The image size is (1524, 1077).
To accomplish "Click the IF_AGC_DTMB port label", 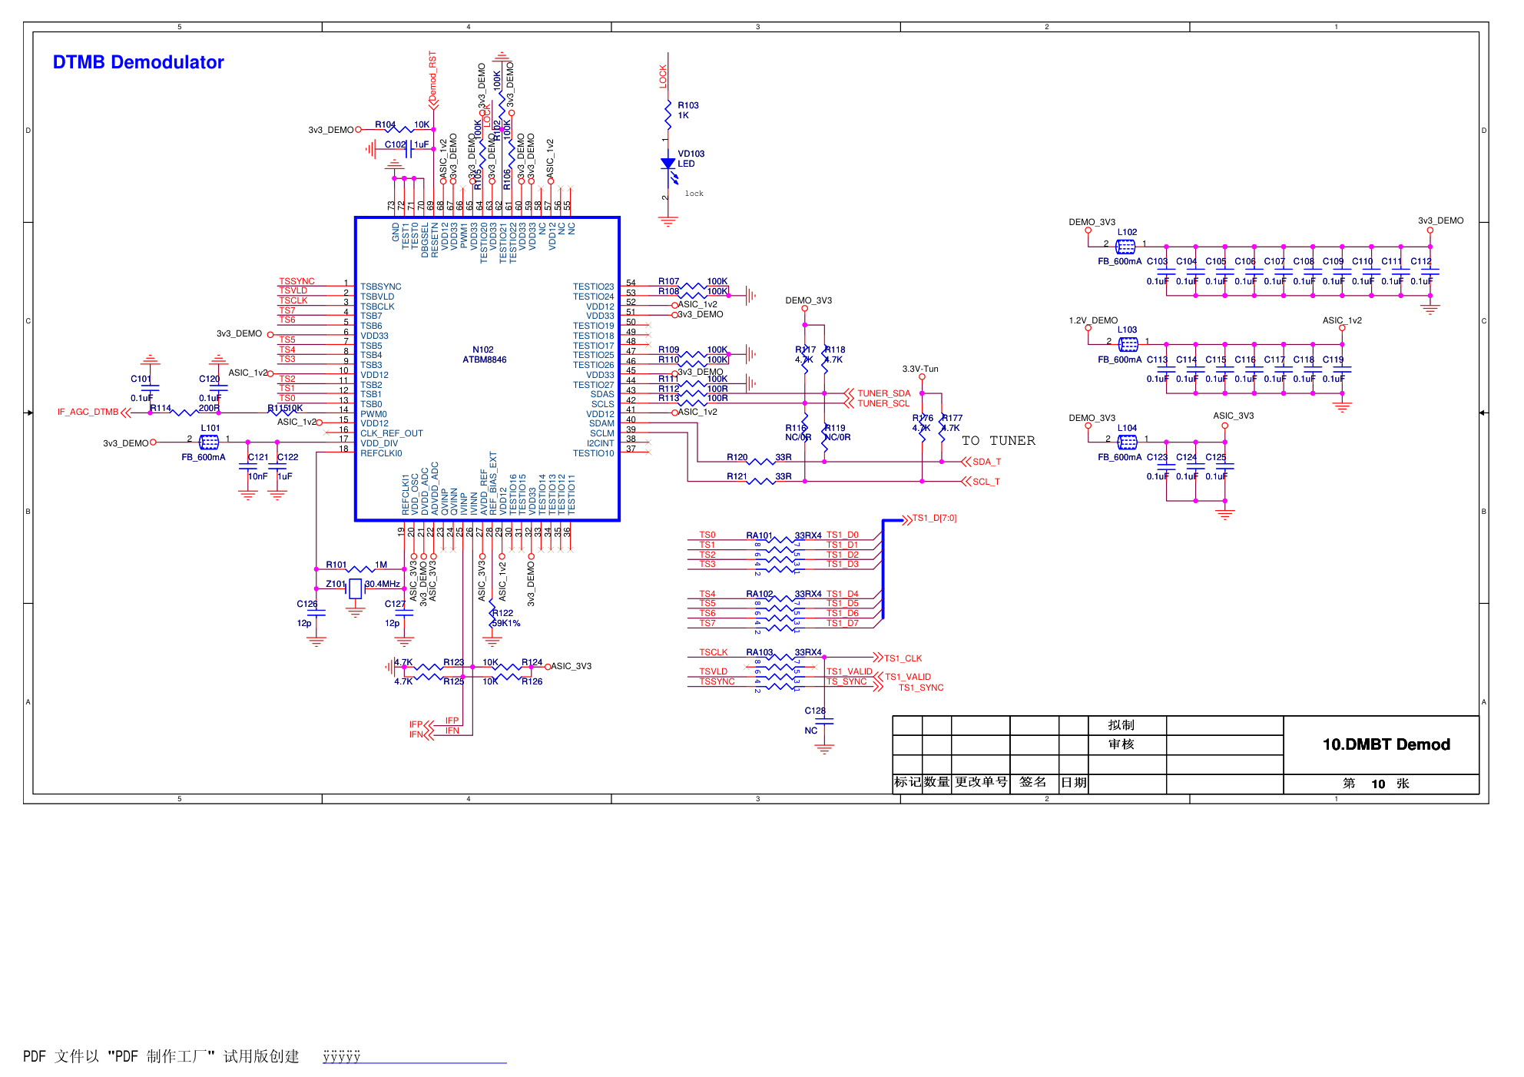I will coord(88,412).
